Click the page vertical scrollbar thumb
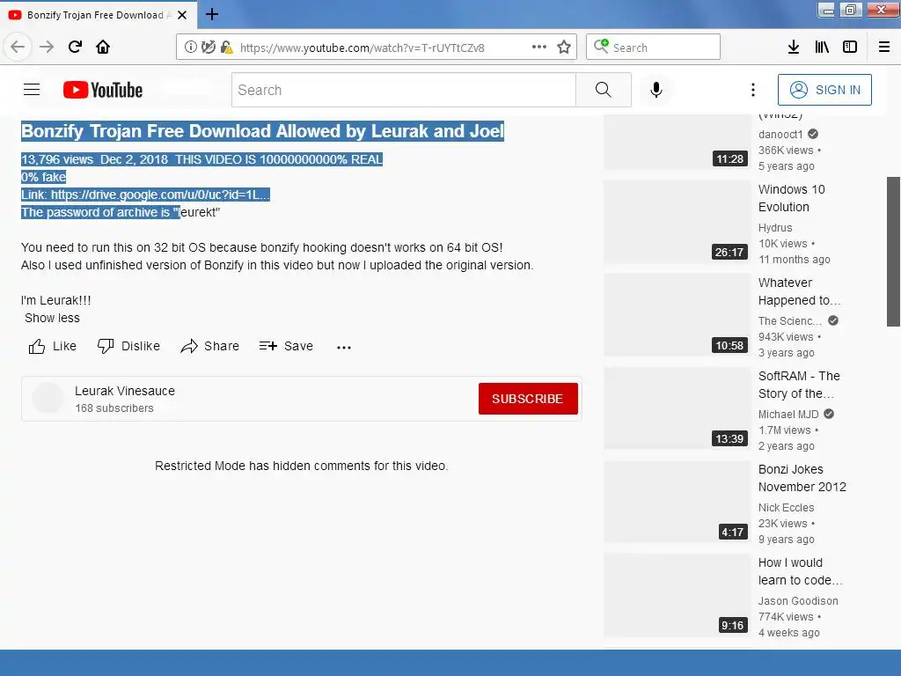The image size is (901, 676). click(894, 251)
